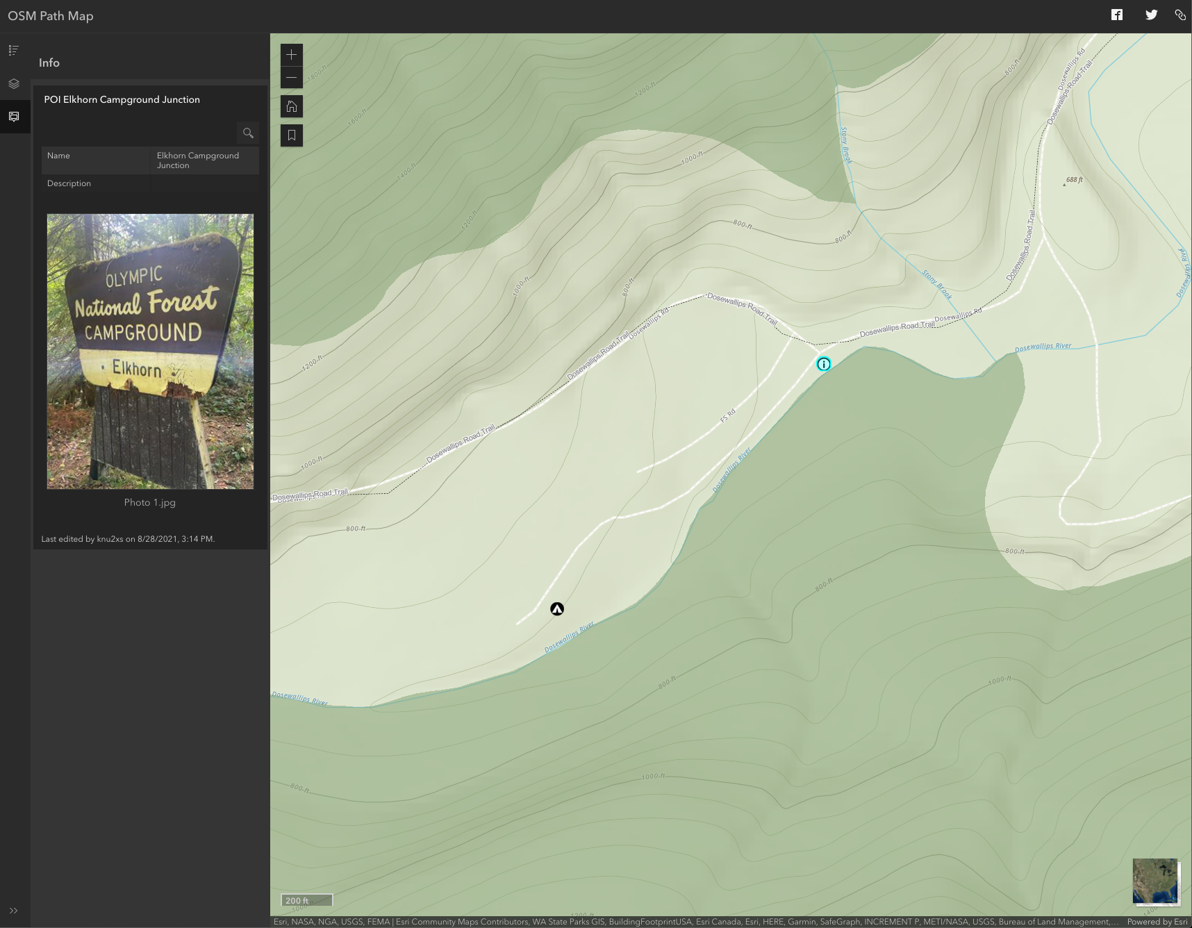Screen dimensions: 1192x928
Task: Click the Photo 1.jpg caption
Action: (150, 502)
